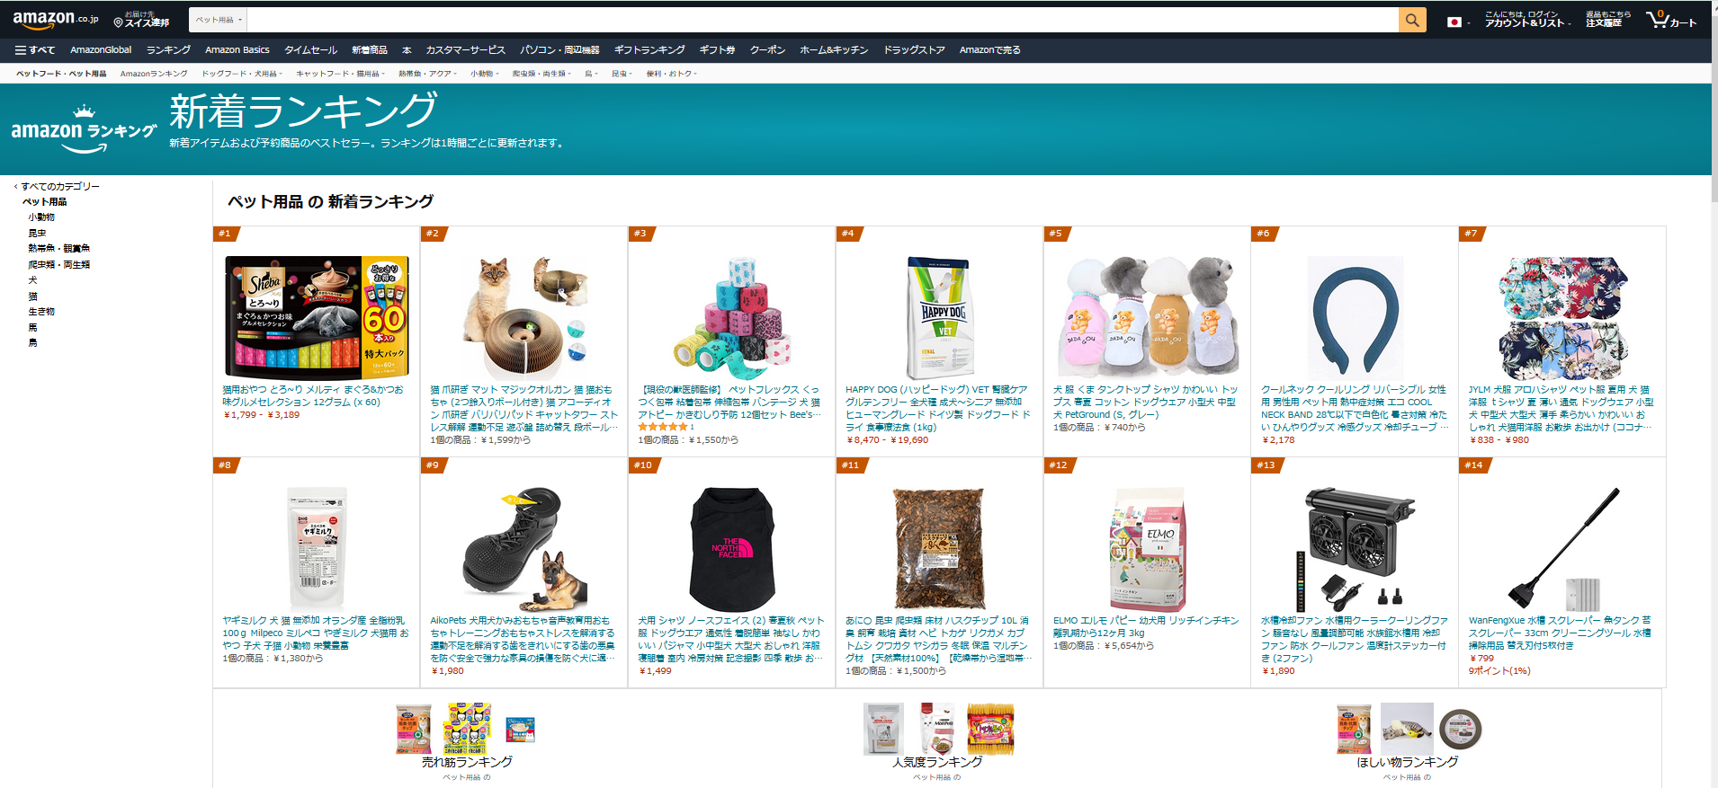
Task: Click the orange search magnifier button
Action: point(1412,20)
